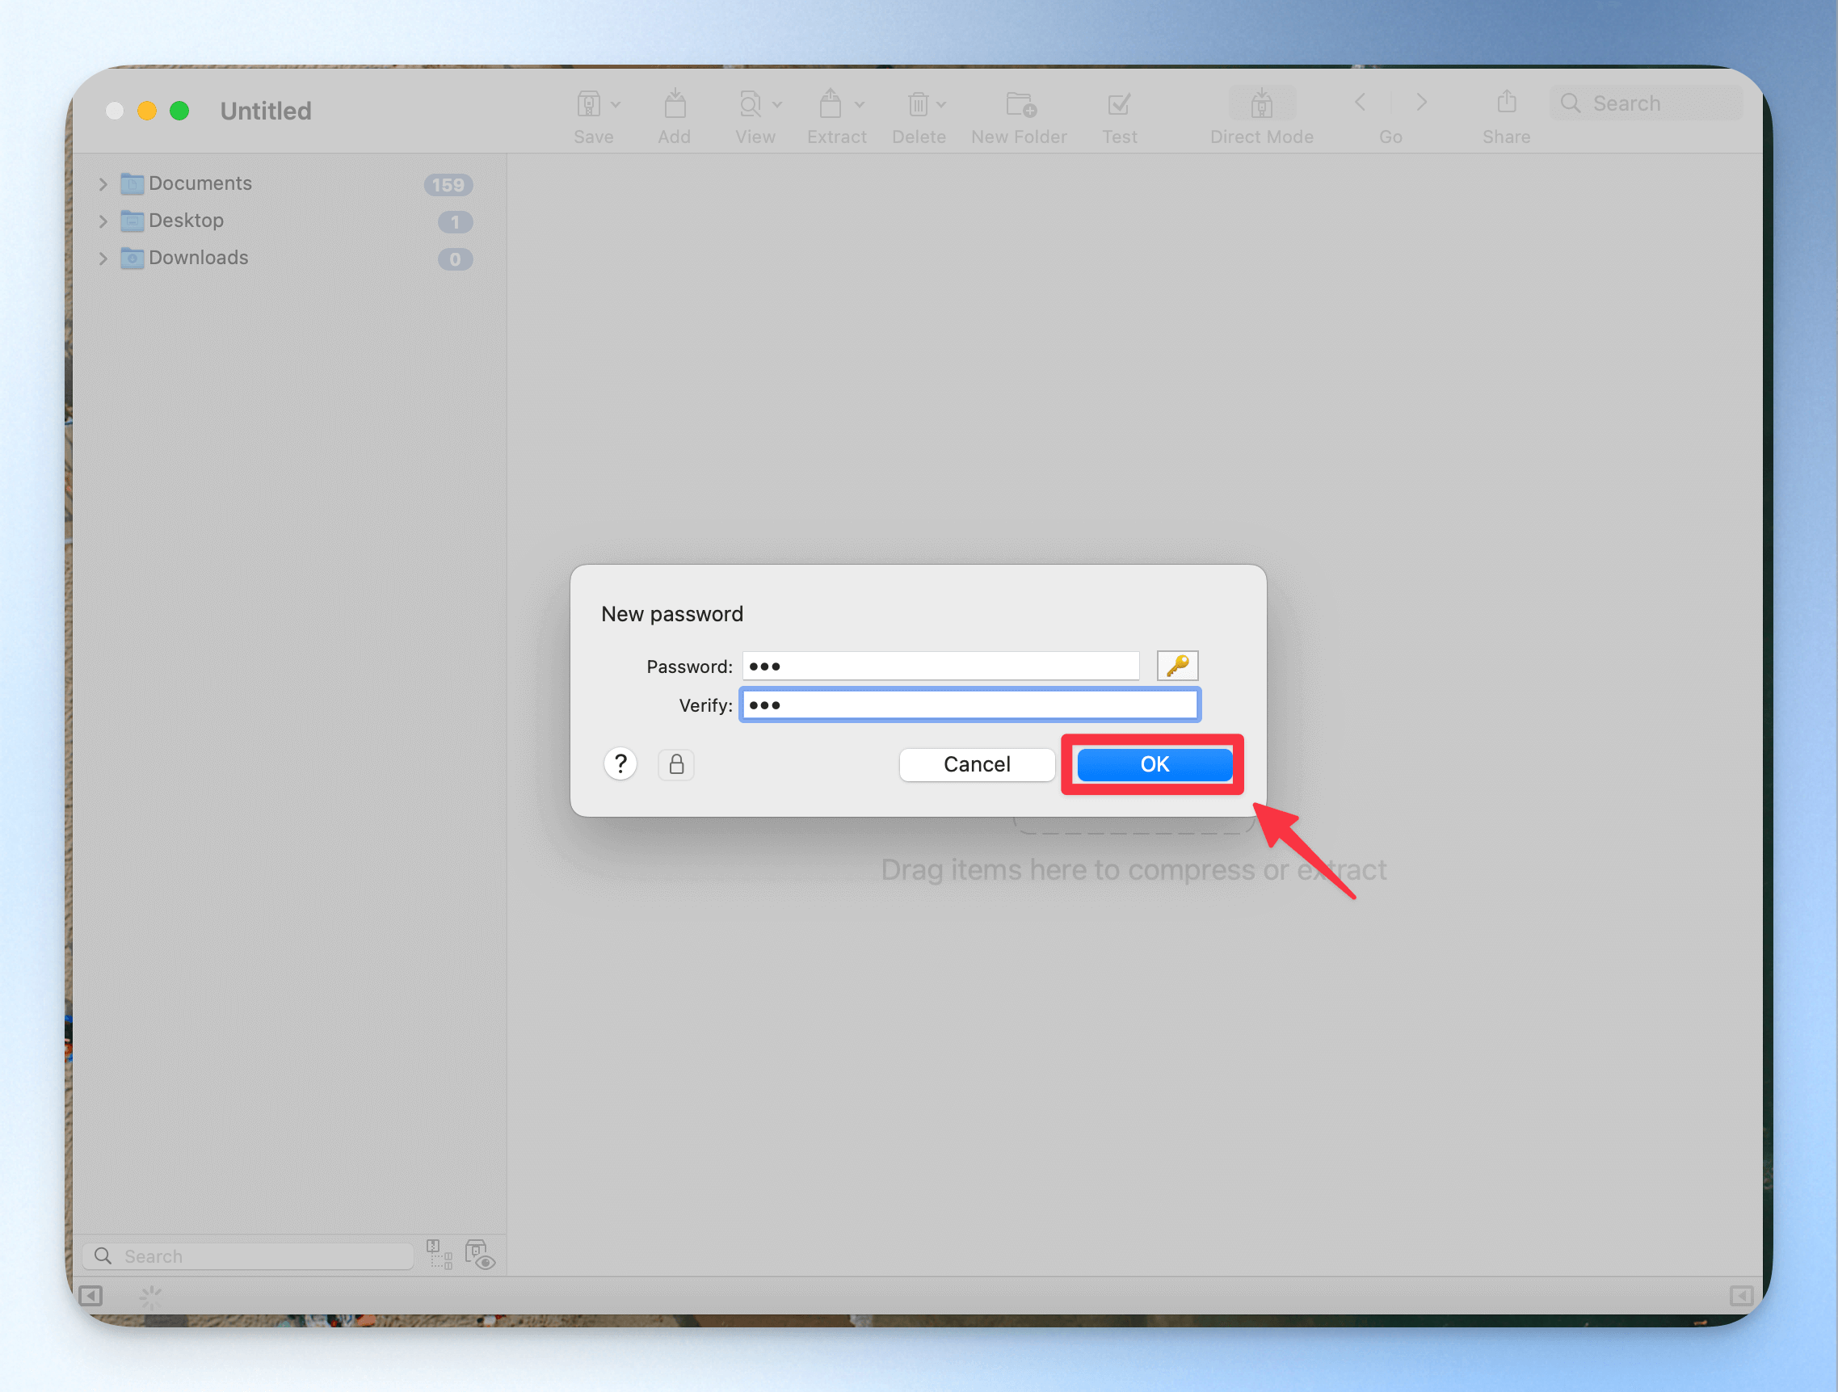The width and height of the screenshot is (1838, 1392).
Task: Click the lock icon in the dialog
Action: [675, 763]
